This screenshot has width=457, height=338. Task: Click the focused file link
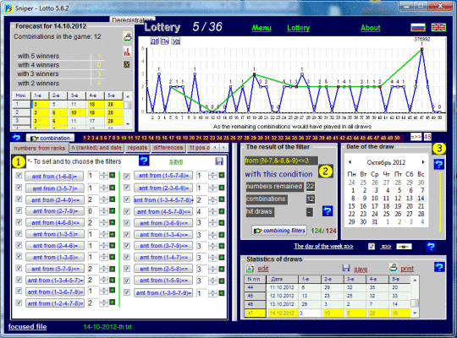pyautogui.click(x=27, y=327)
